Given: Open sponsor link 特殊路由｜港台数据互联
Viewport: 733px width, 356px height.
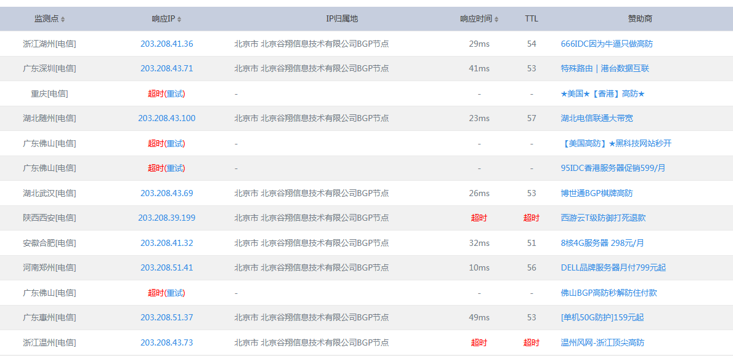Looking at the screenshot, I should (605, 69).
